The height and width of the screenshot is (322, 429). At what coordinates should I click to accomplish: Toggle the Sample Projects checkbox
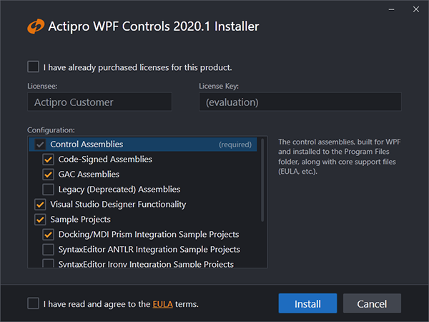(40, 220)
